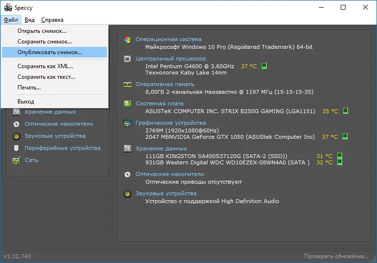The width and height of the screenshot is (377, 263).
Task: Click Проверить обновления... link
Action: point(336,256)
